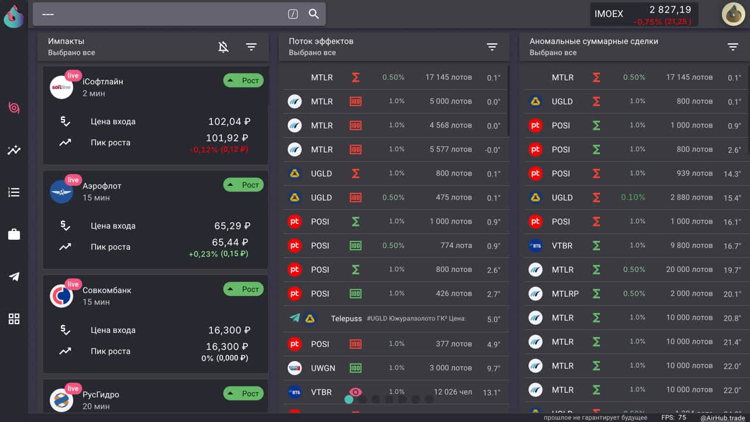This screenshot has height=422, width=750.
Task: Open the user avatar at top right
Action: tap(733, 14)
